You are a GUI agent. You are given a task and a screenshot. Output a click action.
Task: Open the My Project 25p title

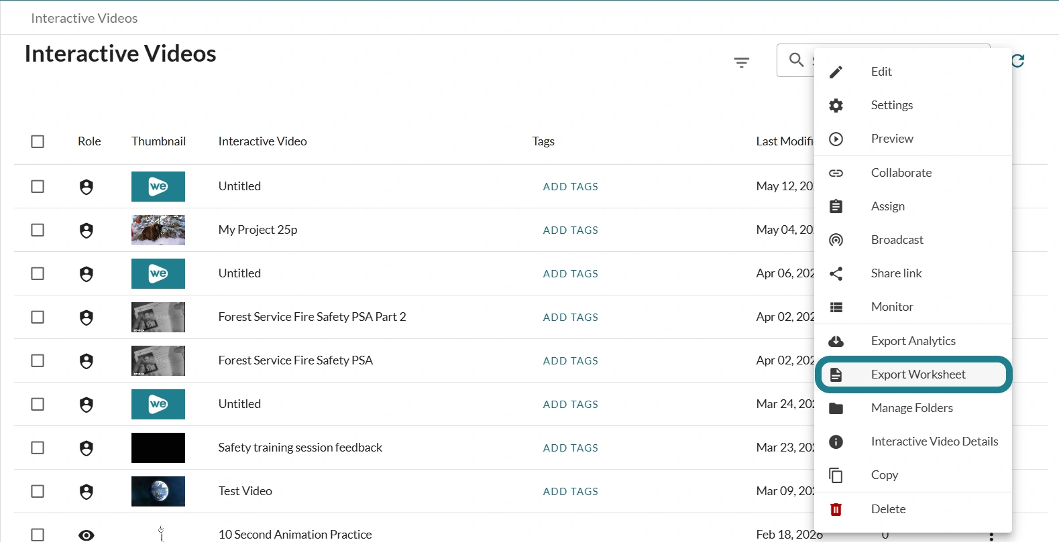coord(258,230)
